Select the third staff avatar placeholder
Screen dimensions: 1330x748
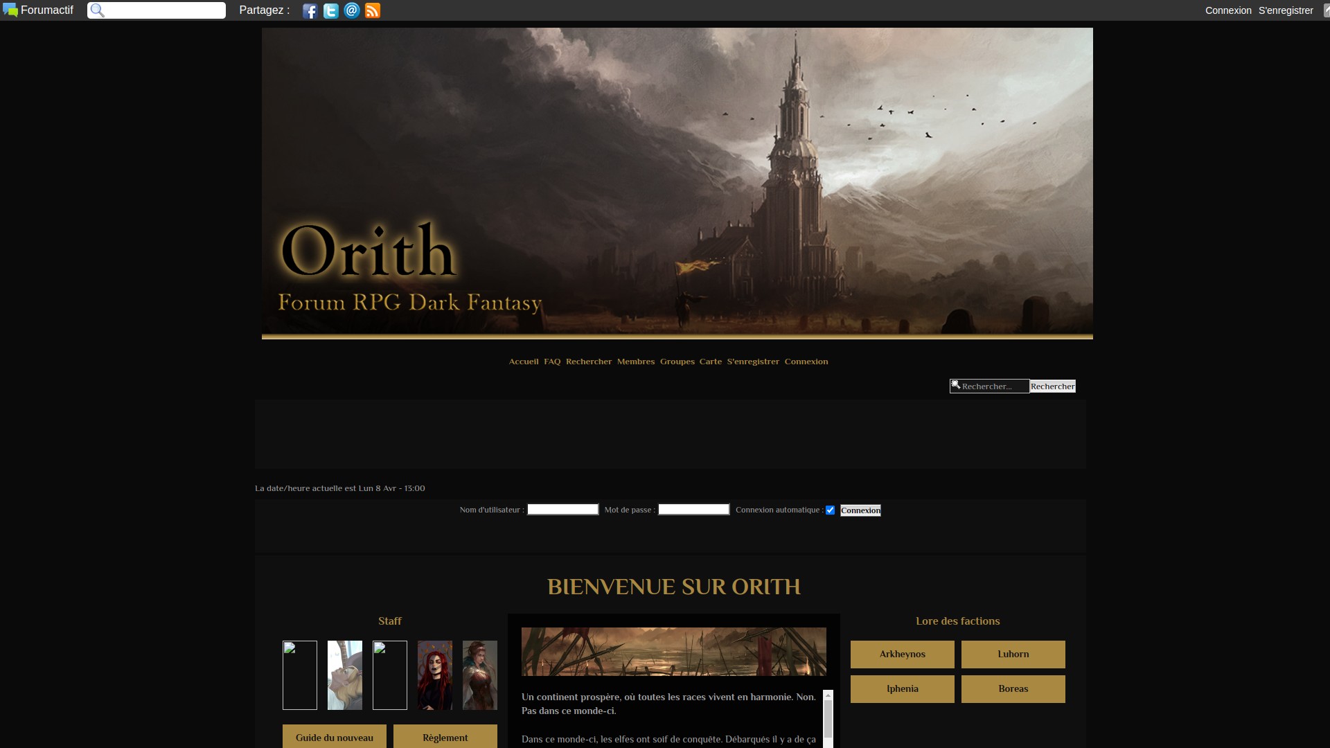pos(390,675)
